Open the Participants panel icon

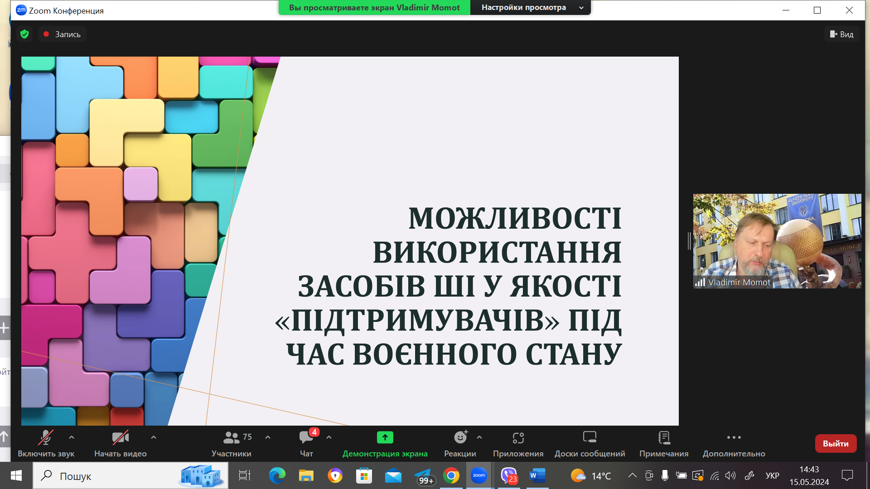click(231, 438)
